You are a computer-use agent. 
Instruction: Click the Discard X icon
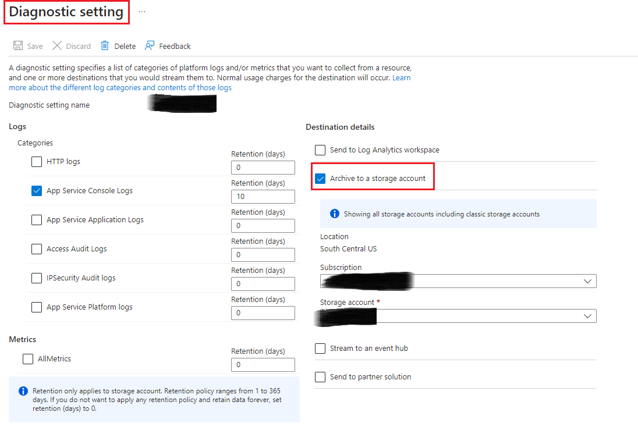[x=57, y=46]
